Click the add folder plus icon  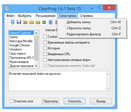pos(25,22)
